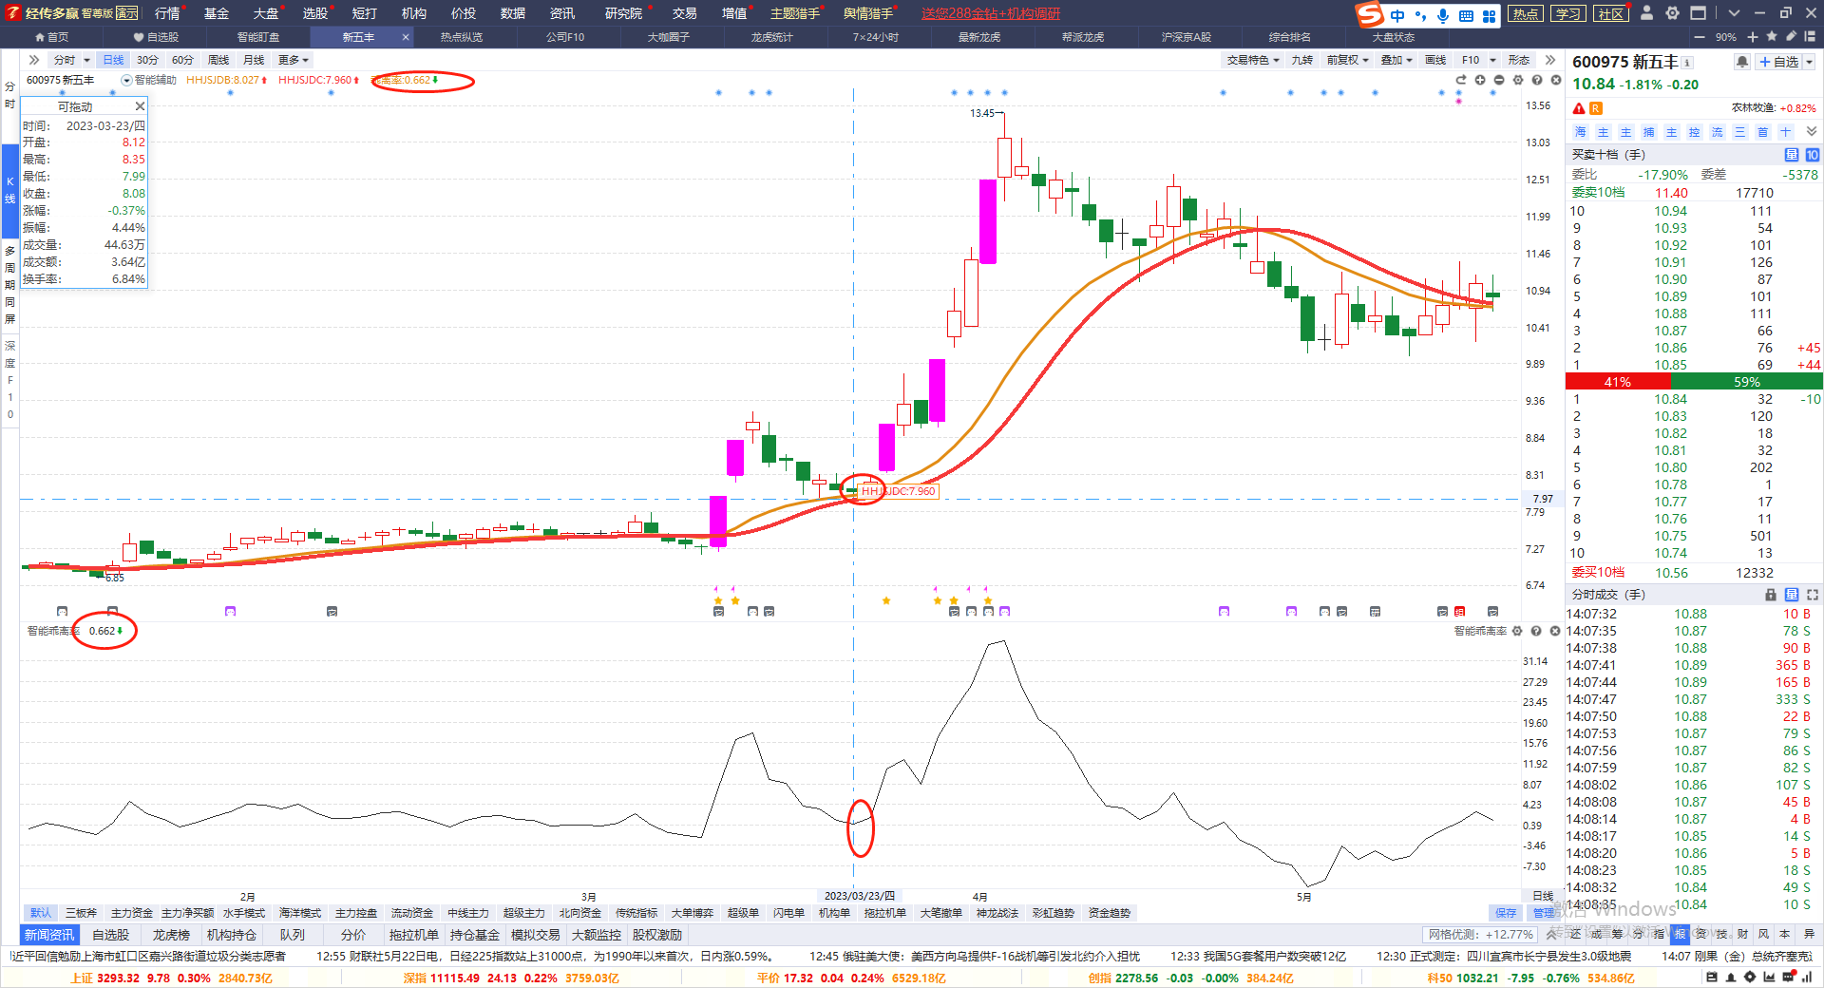Click the circled minus icon above the chart

(1499, 80)
